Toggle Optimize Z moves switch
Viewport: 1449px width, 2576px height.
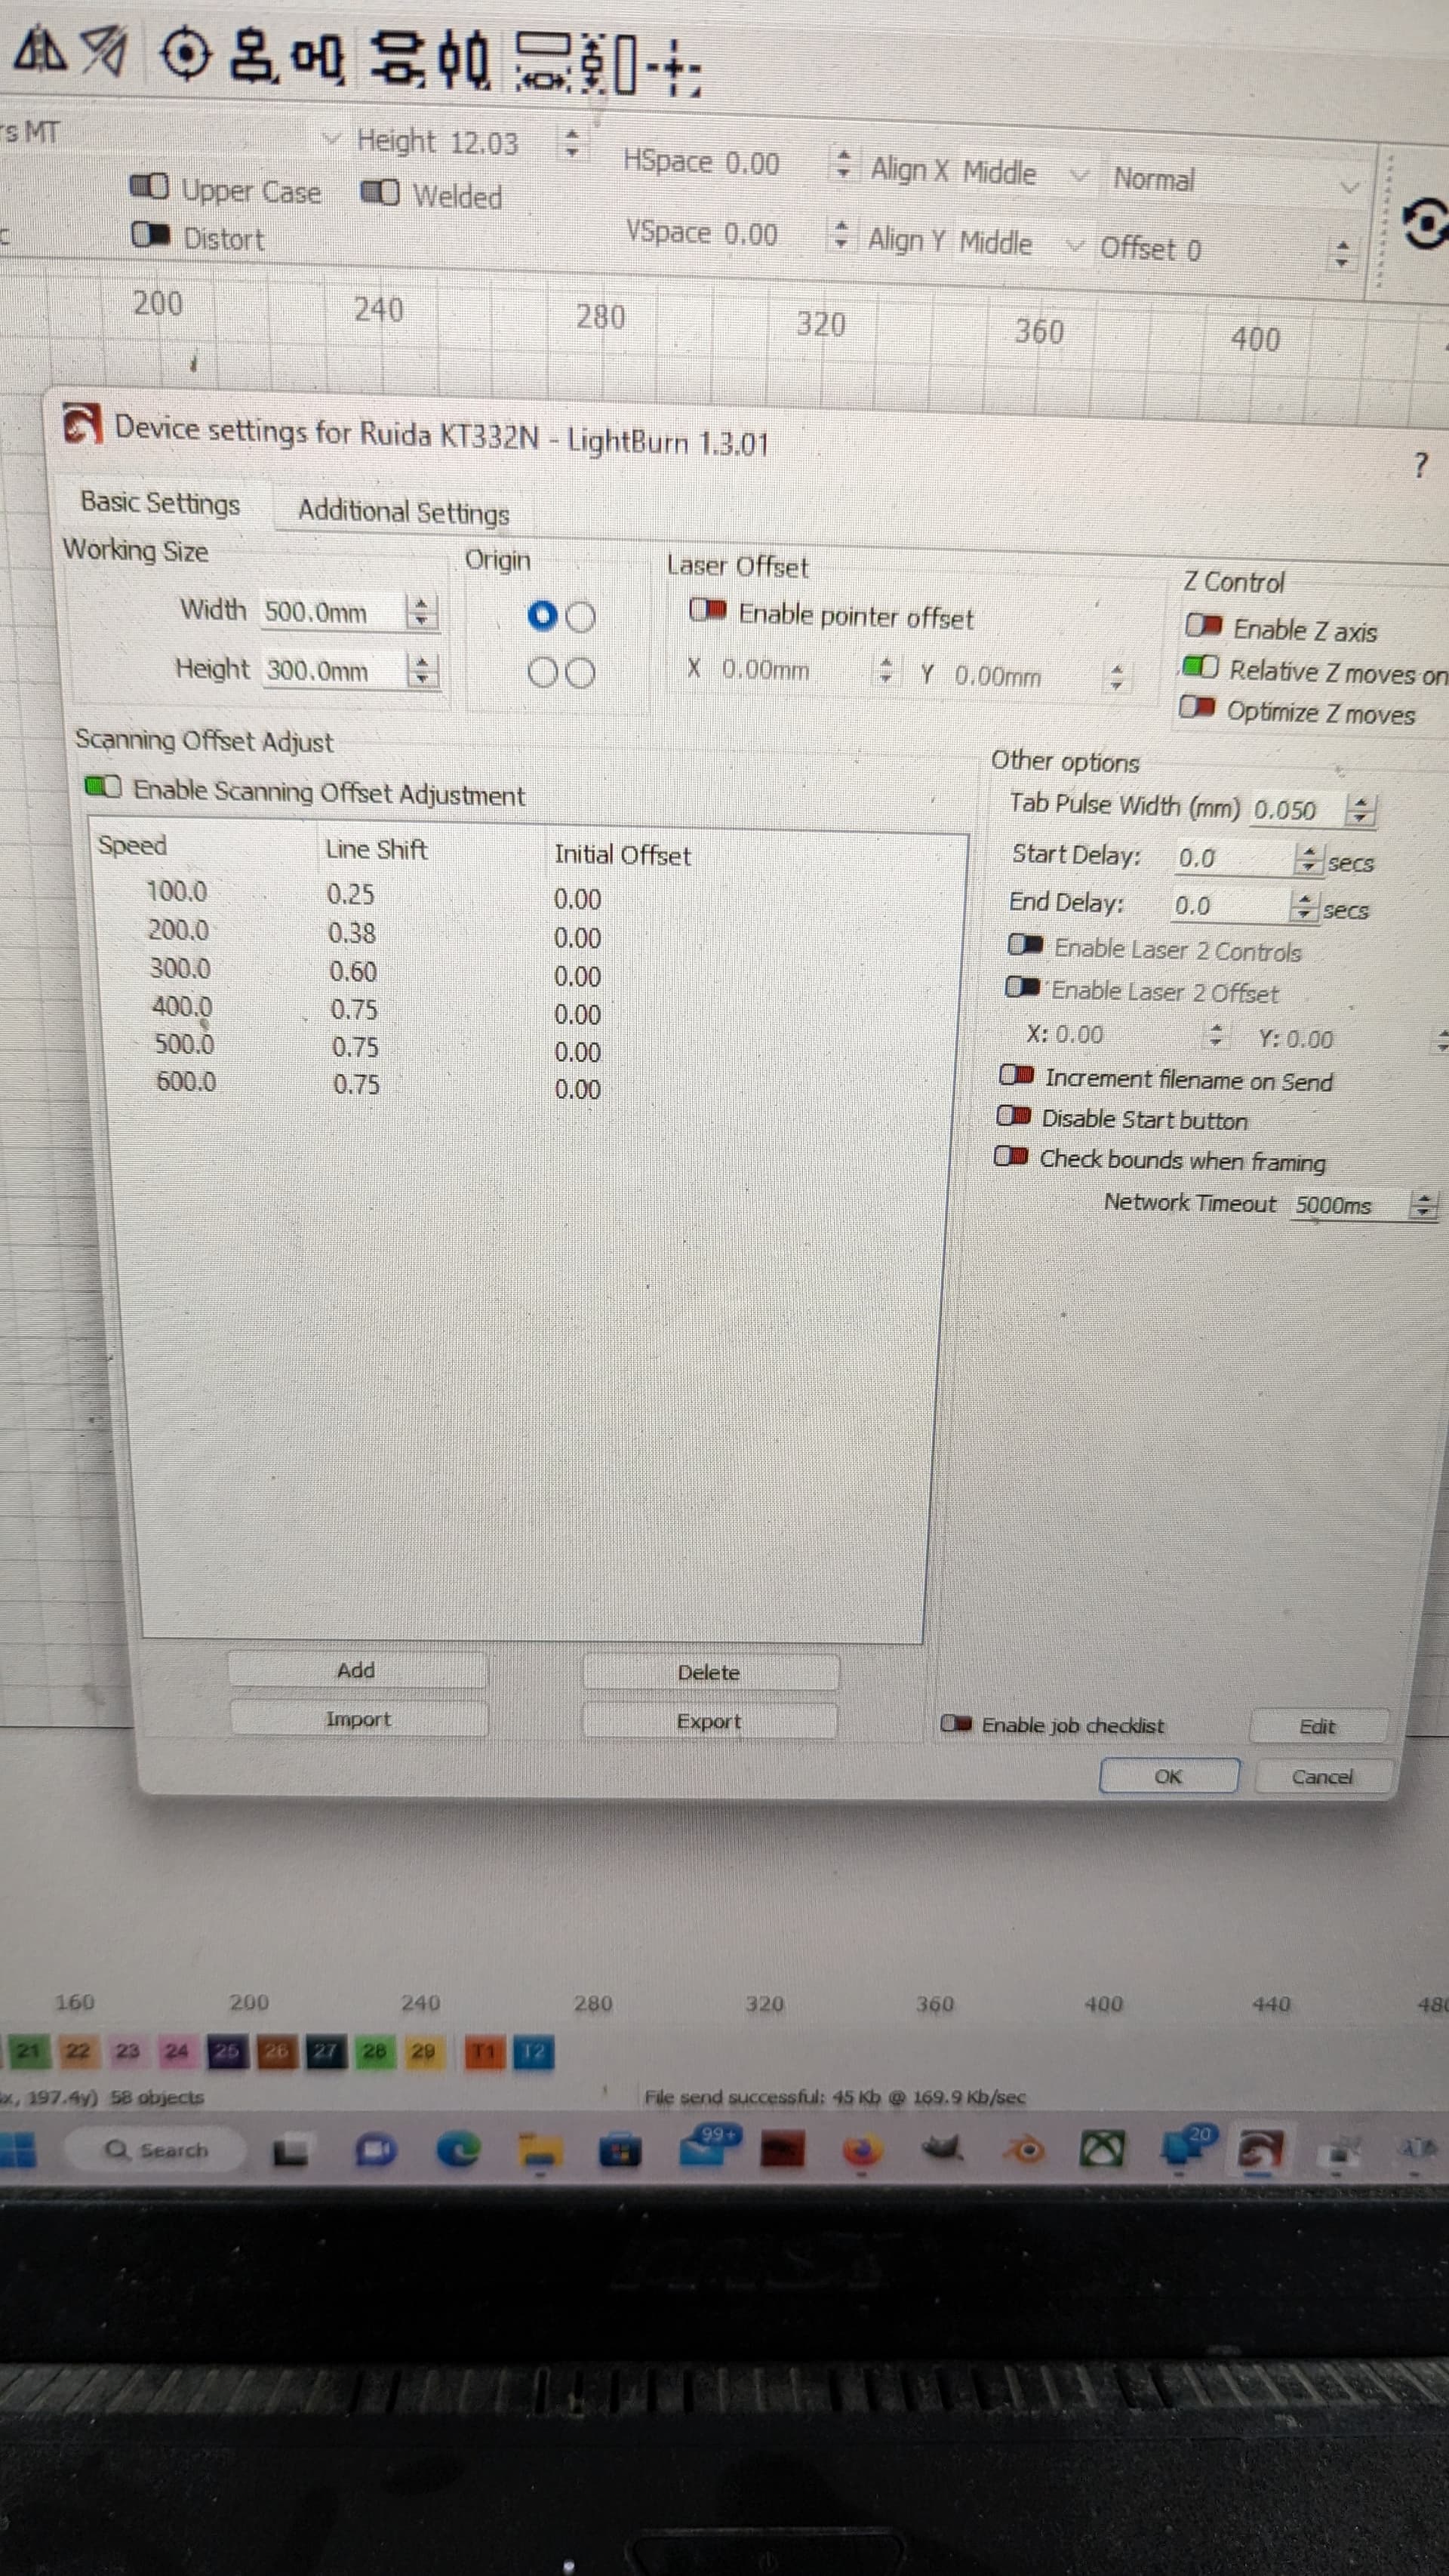click(1197, 708)
